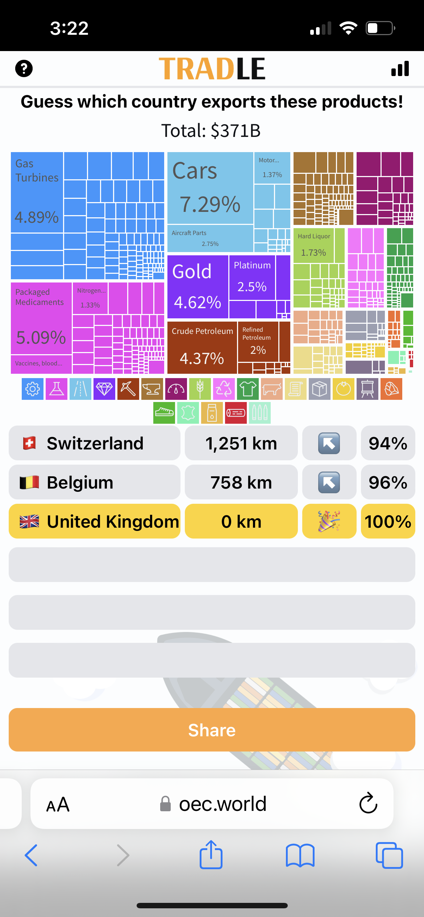Select the anvil Metals category icon
Screen dimensions: 424x917
pos(152,389)
